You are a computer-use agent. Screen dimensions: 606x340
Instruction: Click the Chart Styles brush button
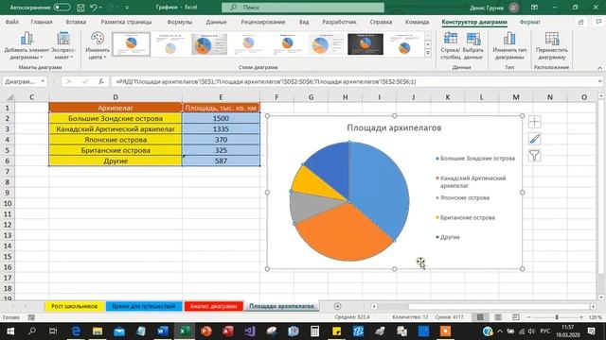tap(534, 139)
